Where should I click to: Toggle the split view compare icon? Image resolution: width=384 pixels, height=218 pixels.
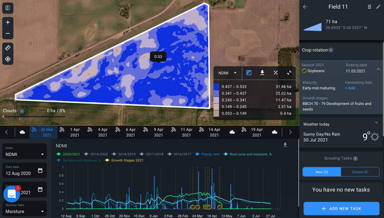[8, 8]
